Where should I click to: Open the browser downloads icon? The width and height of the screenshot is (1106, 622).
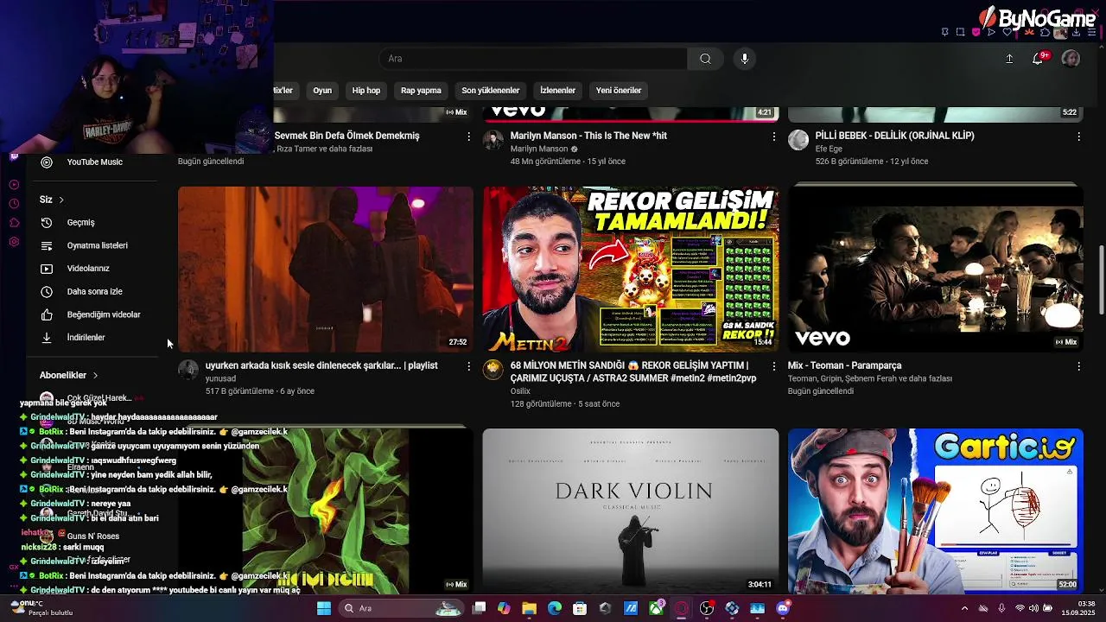click(1076, 32)
